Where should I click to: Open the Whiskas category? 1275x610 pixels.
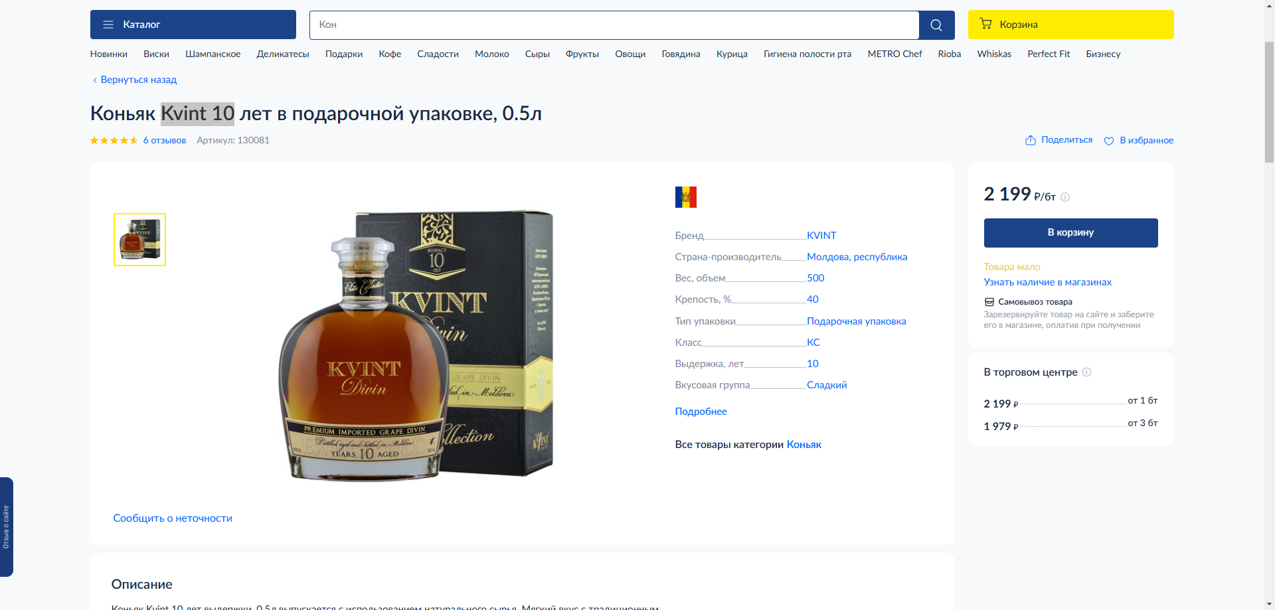(x=994, y=54)
